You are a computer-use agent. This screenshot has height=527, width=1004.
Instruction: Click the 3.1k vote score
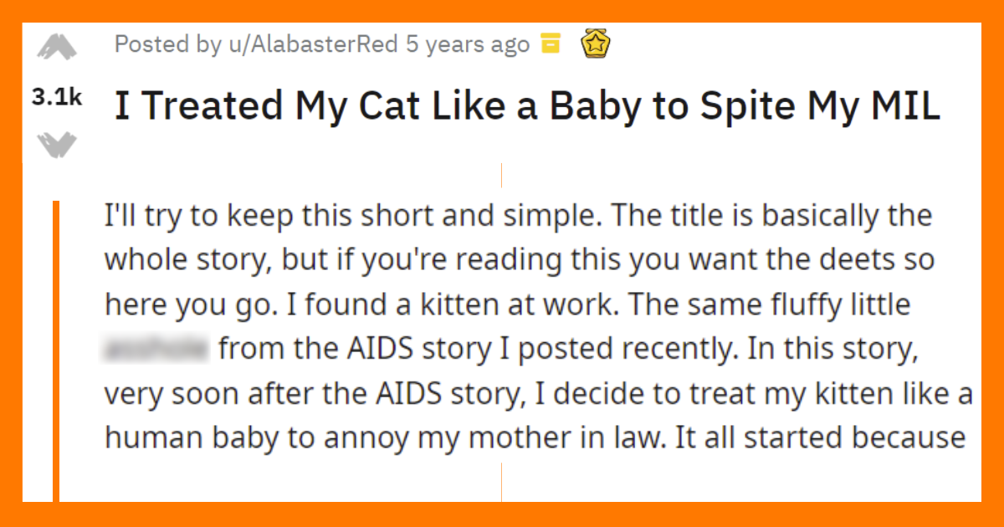pos(57,98)
